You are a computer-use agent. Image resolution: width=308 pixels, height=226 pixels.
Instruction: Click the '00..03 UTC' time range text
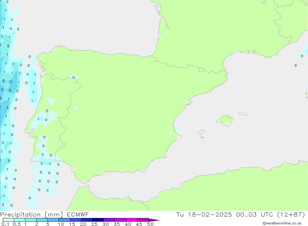[x=255, y=214]
